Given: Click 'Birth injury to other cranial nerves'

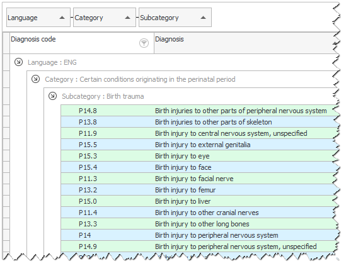Looking at the screenshot, I should click(207, 213).
